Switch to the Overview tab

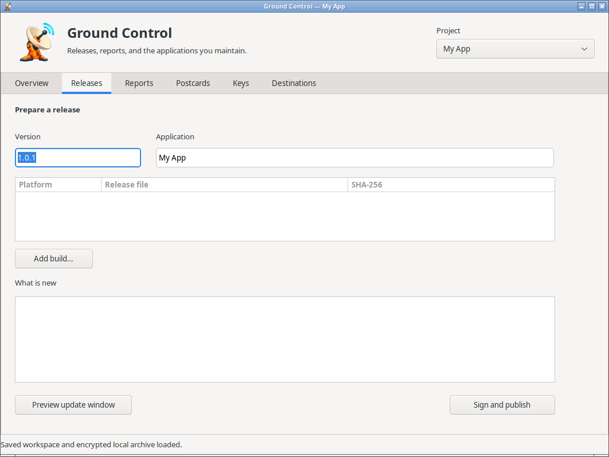[32, 83]
